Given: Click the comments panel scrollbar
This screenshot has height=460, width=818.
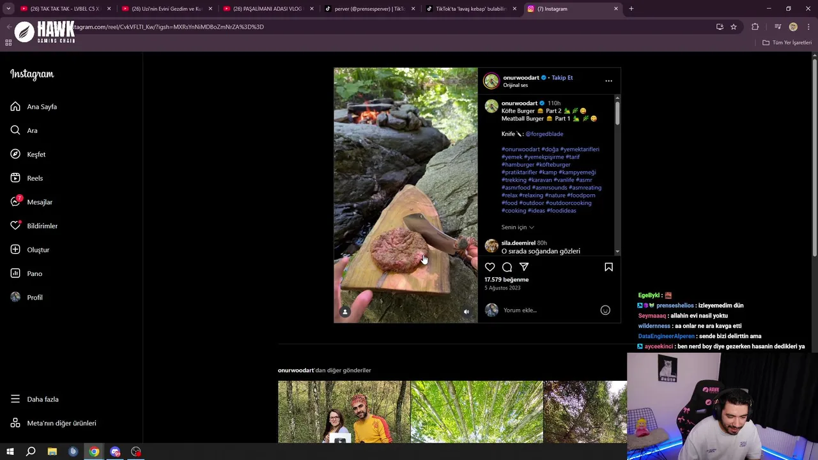Looking at the screenshot, I should point(617,112).
